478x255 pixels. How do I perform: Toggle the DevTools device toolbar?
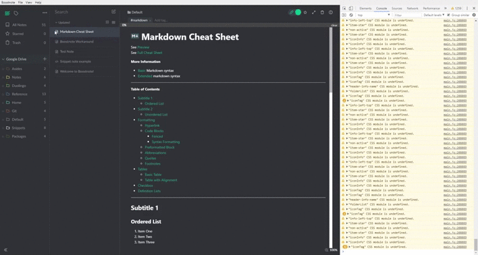[x=351, y=8]
